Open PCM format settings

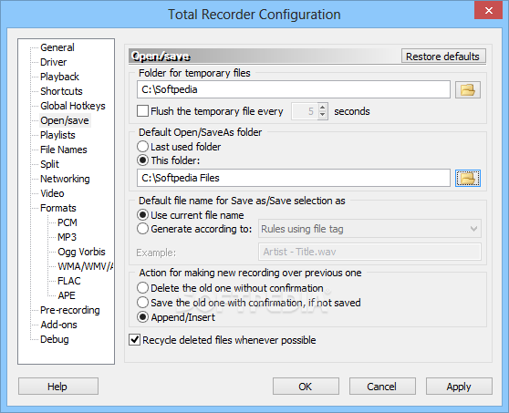tap(68, 222)
